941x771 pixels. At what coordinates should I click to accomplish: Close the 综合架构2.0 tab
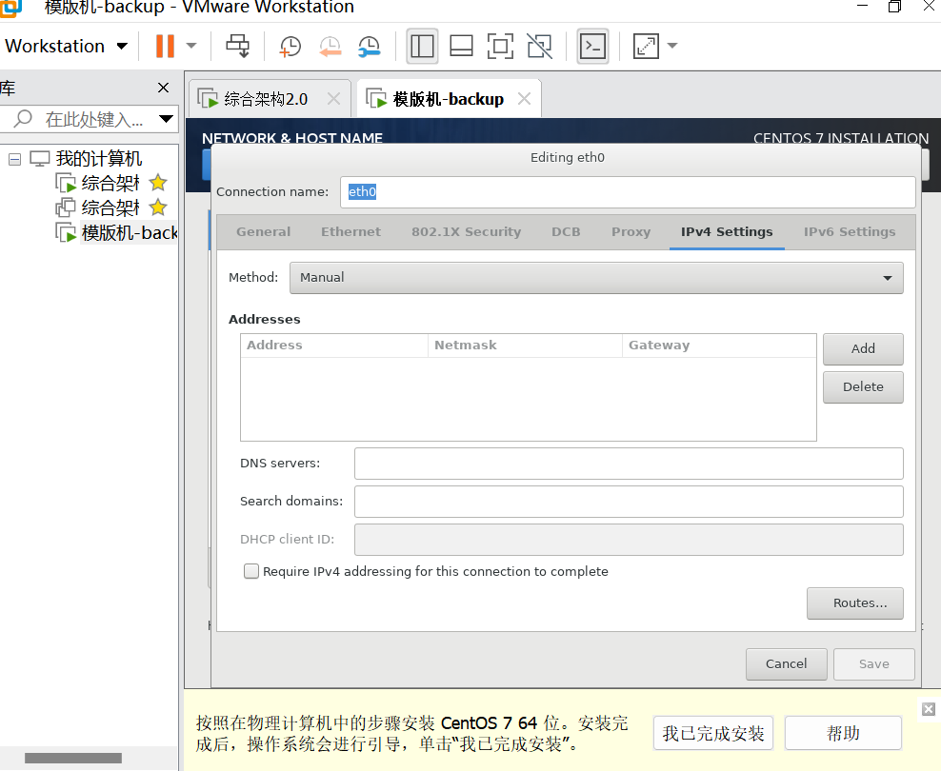click(333, 99)
